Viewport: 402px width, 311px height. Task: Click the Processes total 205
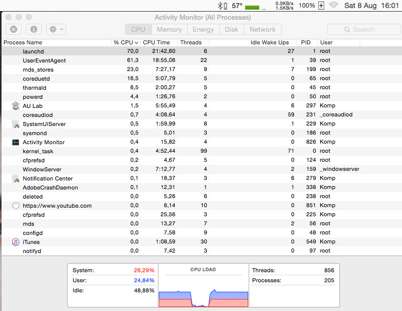coord(329,281)
